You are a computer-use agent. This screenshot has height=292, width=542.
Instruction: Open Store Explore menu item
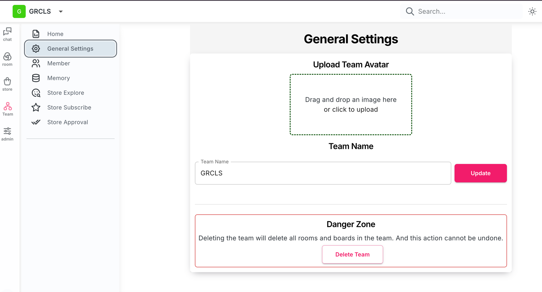pos(70,93)
